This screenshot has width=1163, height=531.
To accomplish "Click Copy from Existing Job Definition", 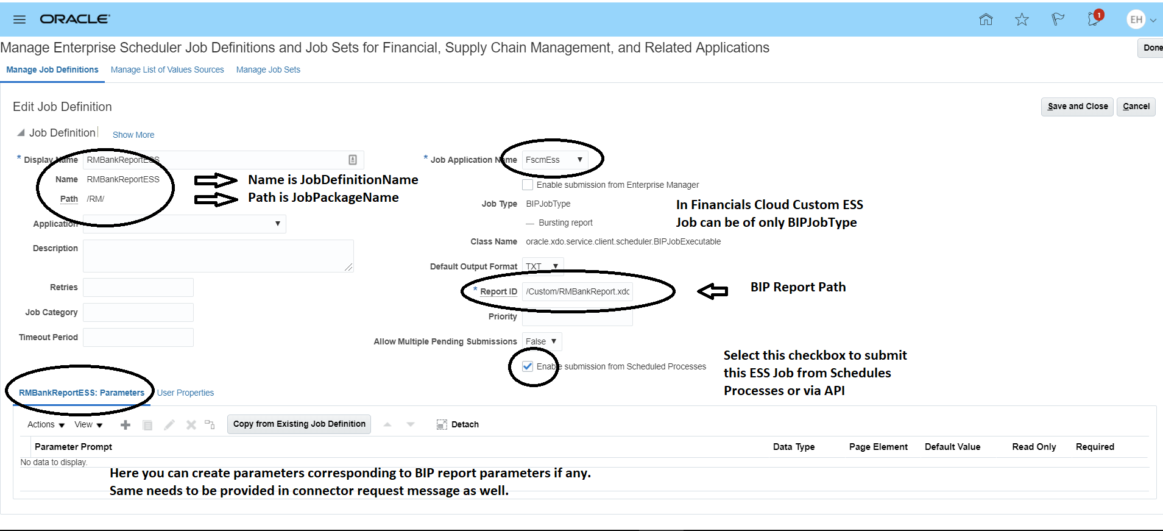I will [299, 424].
